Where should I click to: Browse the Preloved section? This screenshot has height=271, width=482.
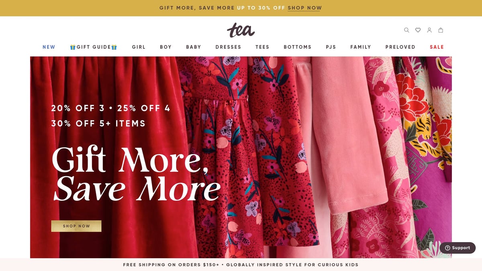[400, 47]
